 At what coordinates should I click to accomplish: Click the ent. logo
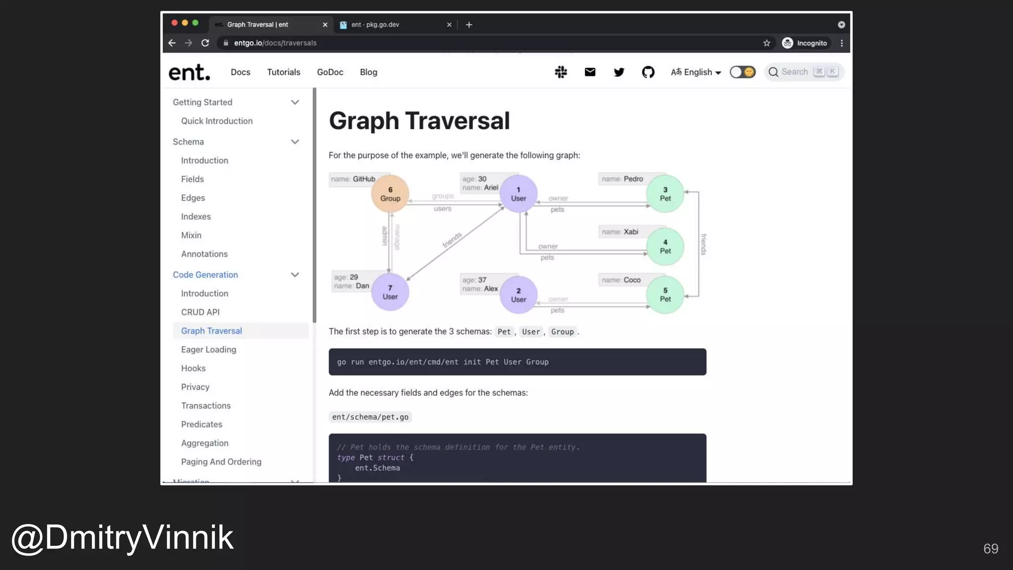click(189, 72)
